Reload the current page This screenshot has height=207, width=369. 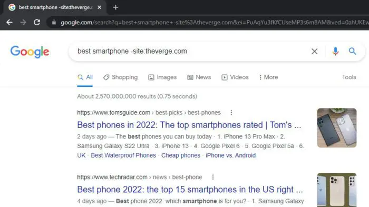pos(37,22)
